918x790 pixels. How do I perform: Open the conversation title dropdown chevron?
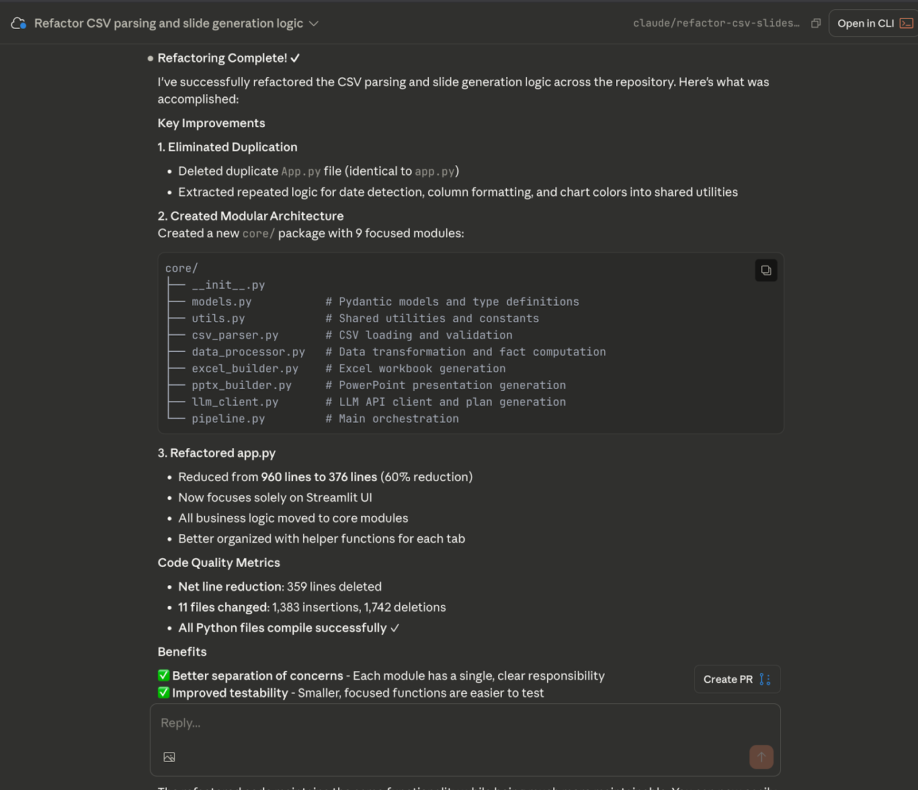coord(313,24)
